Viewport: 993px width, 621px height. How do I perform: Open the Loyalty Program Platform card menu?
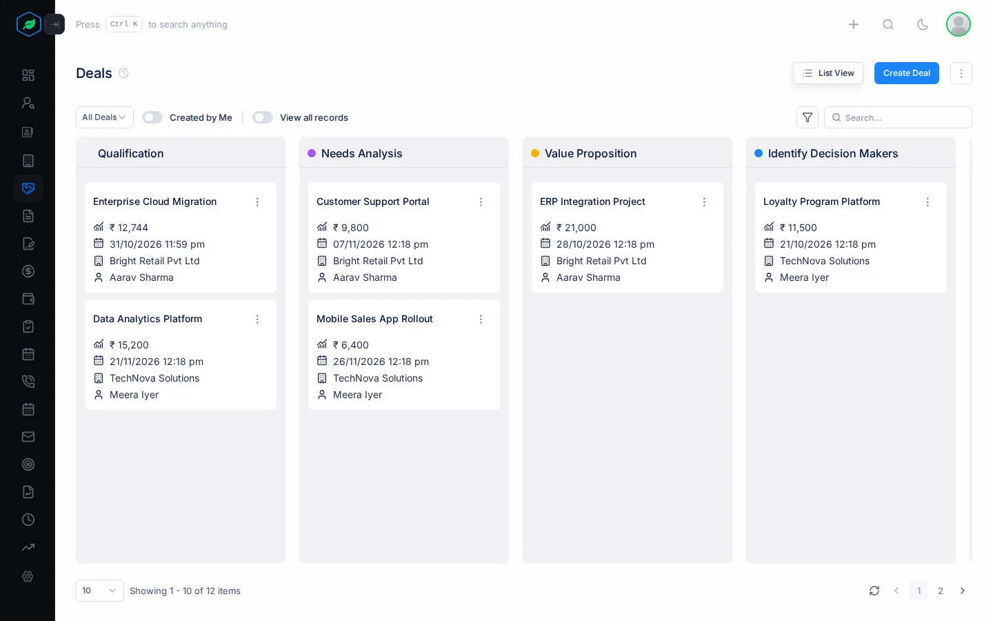[x=927, y=202]
